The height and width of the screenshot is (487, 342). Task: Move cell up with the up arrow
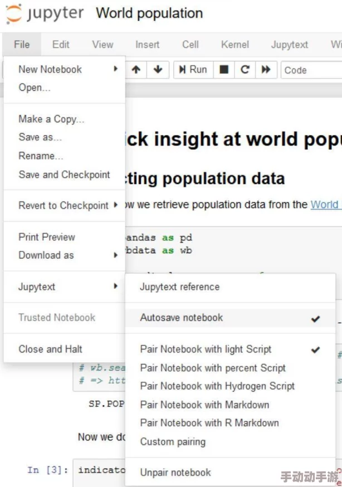point(136,70)
